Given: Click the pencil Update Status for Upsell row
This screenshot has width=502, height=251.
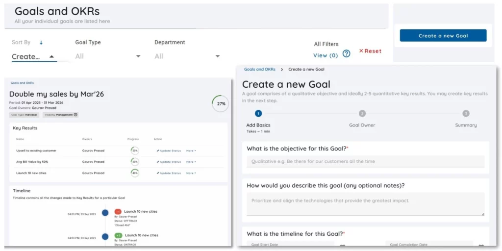Looking at the screenshot, I should 169,151.
